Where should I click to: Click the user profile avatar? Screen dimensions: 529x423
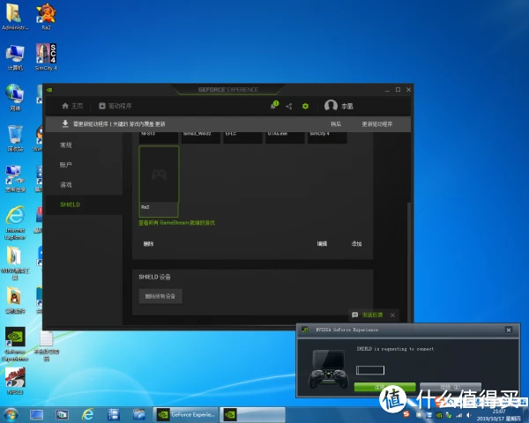(332, 106)
